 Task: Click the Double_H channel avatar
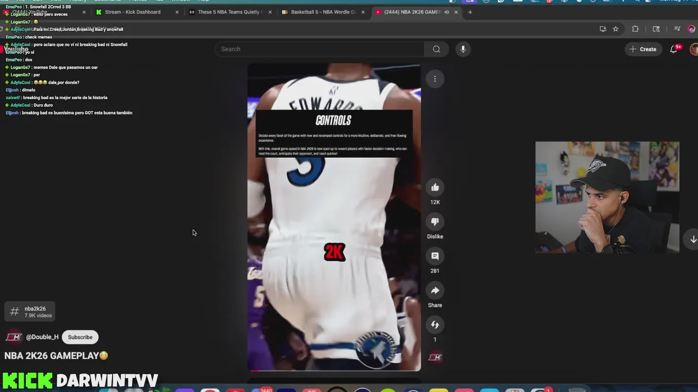(x=13, y=337)
